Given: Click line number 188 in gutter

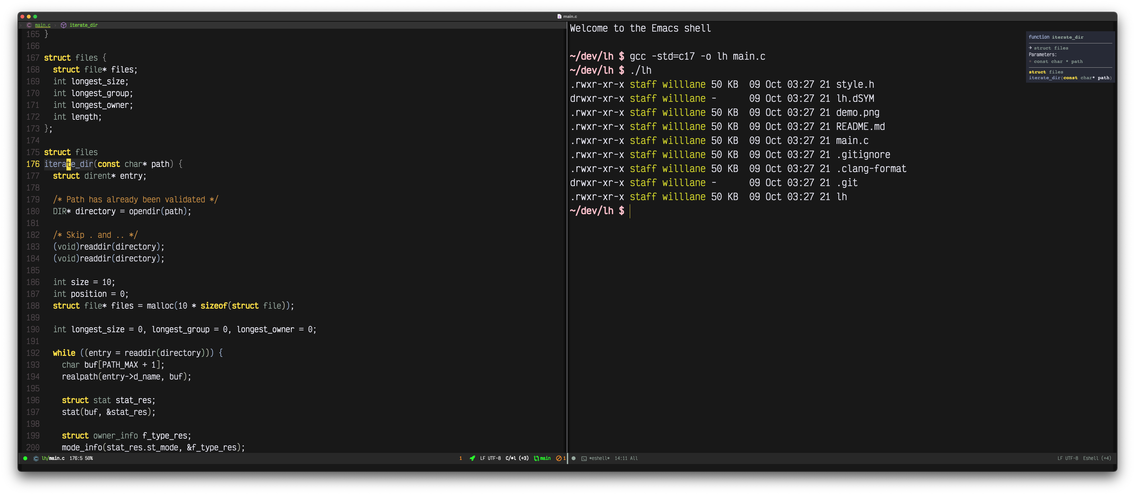Looking at the screenshot, I should click(33, 306).
